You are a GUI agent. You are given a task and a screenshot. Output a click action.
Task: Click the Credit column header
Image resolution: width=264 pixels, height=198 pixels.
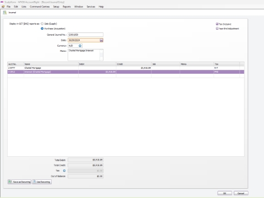point(134,64)
